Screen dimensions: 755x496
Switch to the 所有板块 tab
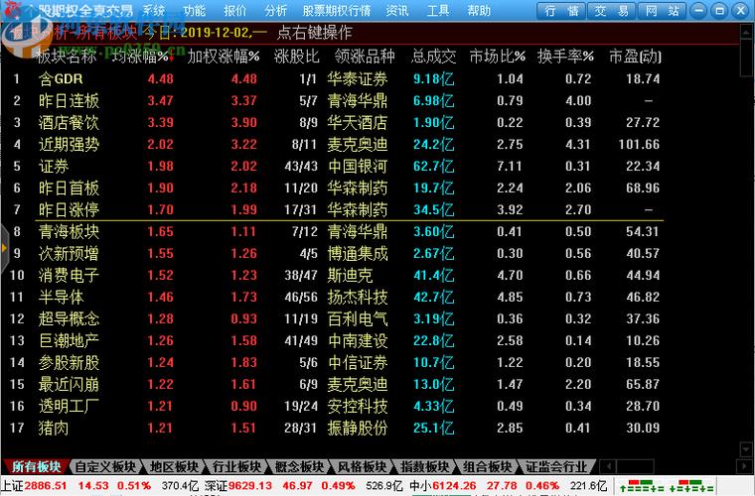point(36,466)
